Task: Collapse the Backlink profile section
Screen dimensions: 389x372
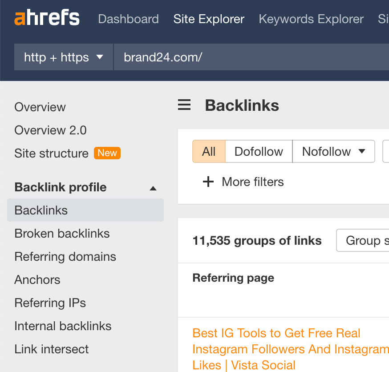Action: click(x=153, y=187)
